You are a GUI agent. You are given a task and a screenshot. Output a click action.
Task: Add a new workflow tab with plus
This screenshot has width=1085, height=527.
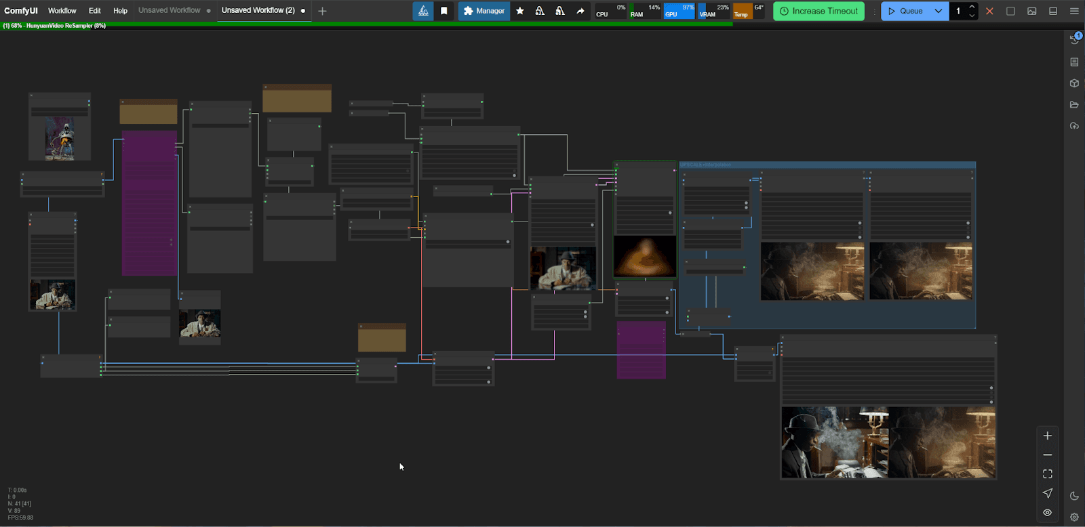[x=322, y=11]
